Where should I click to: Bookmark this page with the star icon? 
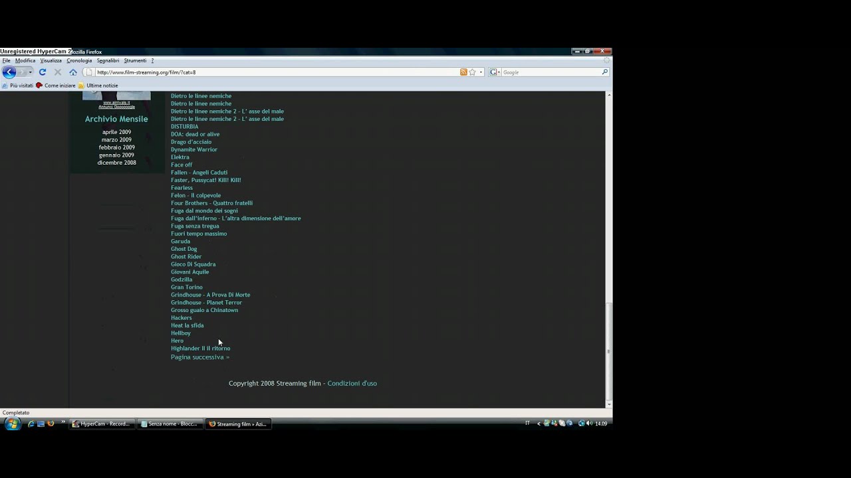[x=472, y=72]
